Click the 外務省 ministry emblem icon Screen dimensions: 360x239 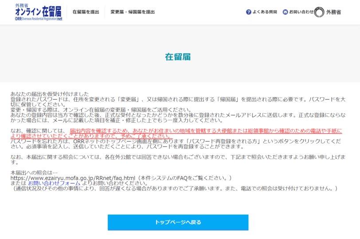(319, 12)
